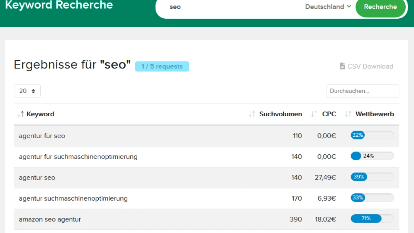The image size is (414, 233).
Task: Click search volume value 110
Action: click(x=297, y=136)
